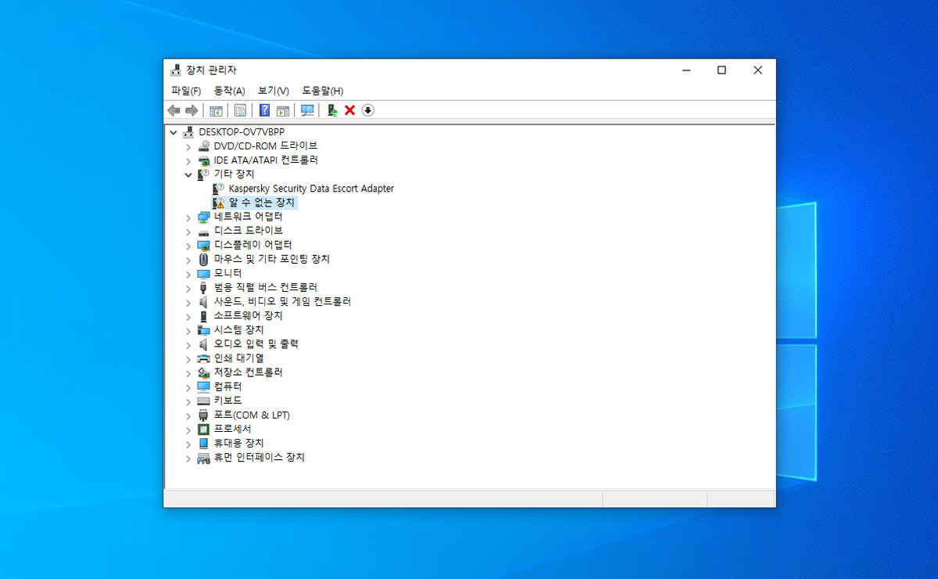Click the 네트워크 어댑터 icon
This screenshot has width=938, height=579.
coord(204,217)
